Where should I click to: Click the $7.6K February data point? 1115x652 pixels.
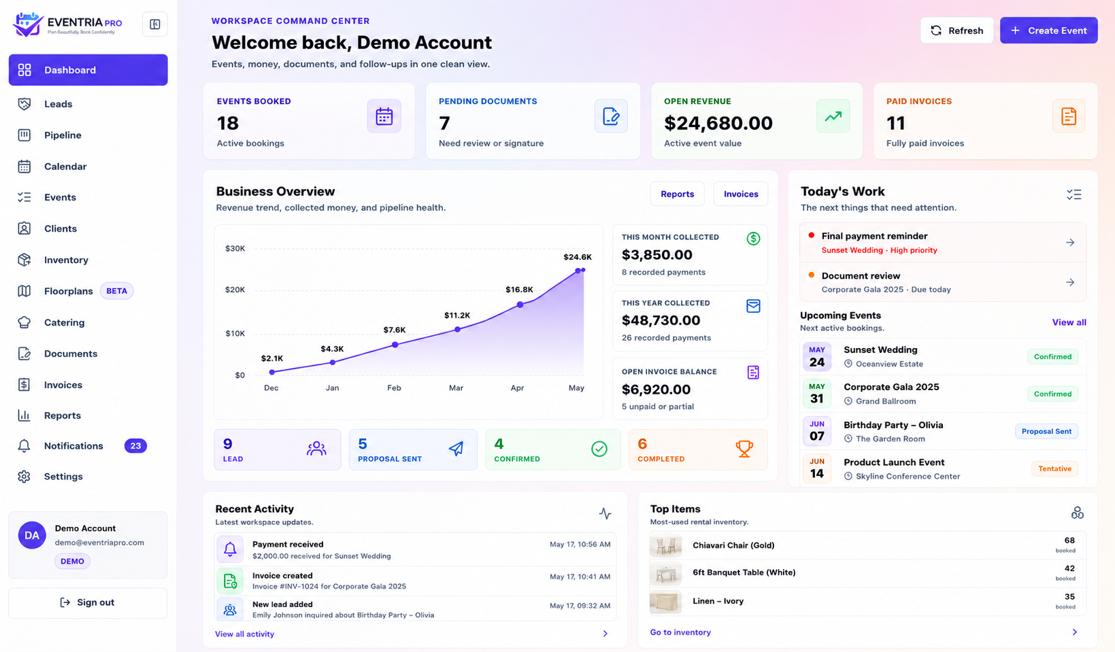[395, 345]
